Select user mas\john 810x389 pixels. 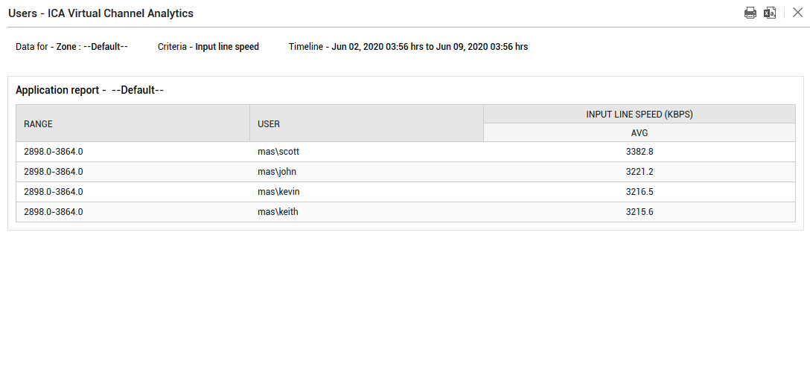pos(277,171)
